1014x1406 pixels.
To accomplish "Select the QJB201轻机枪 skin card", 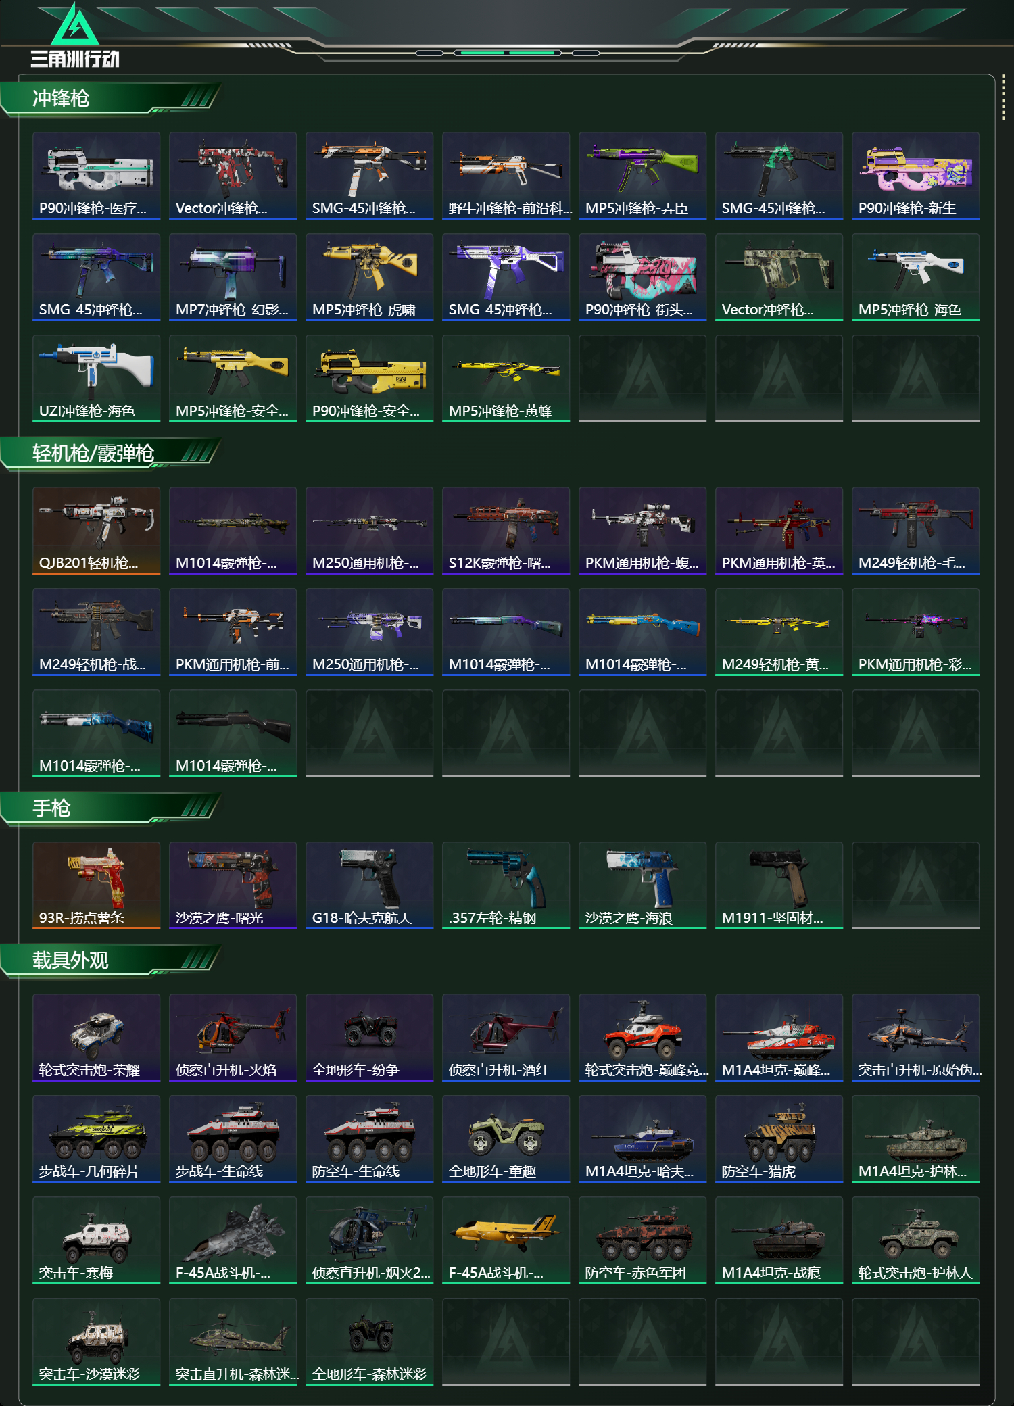I will (x=96, y=531).
